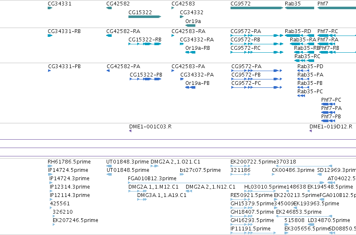
Task: Select EST UT01848.5prime
Action: 128,170
